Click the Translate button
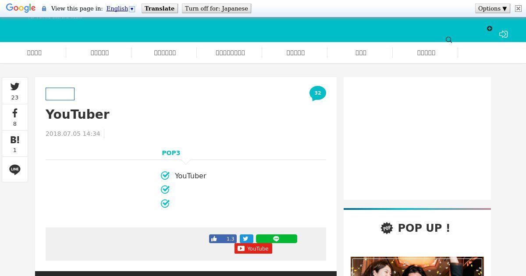Viewport: 526px width, 276px height. (160, 8)
